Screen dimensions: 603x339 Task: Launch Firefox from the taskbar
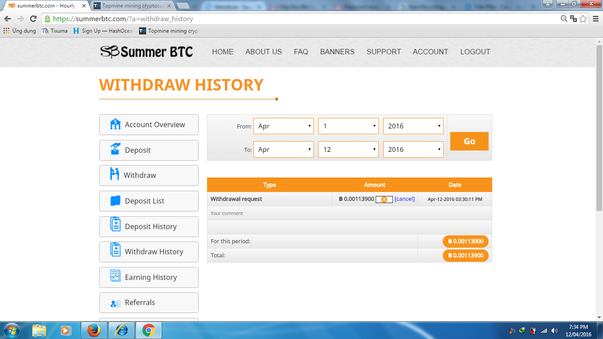coord(94,330)
